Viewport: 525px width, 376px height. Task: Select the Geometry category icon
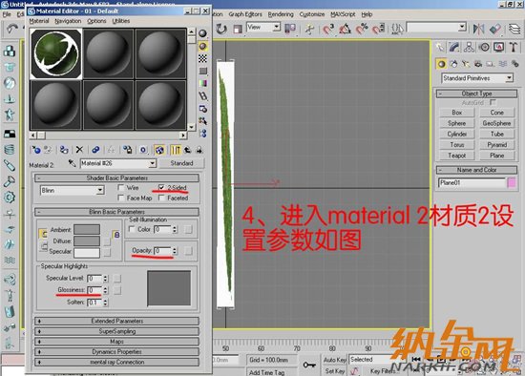click(x=442, y=64)
